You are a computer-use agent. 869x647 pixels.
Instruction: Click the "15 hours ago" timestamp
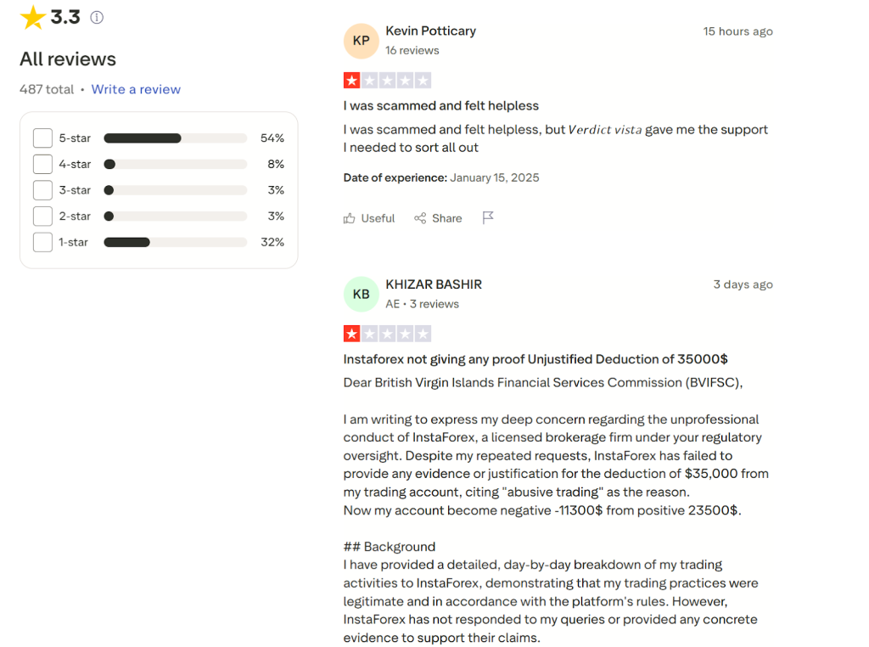(x=737, y=31)
